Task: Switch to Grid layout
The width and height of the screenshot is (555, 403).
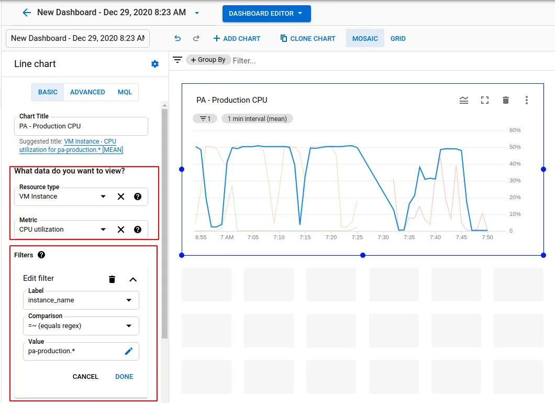Action: click(x=398, y=38)
